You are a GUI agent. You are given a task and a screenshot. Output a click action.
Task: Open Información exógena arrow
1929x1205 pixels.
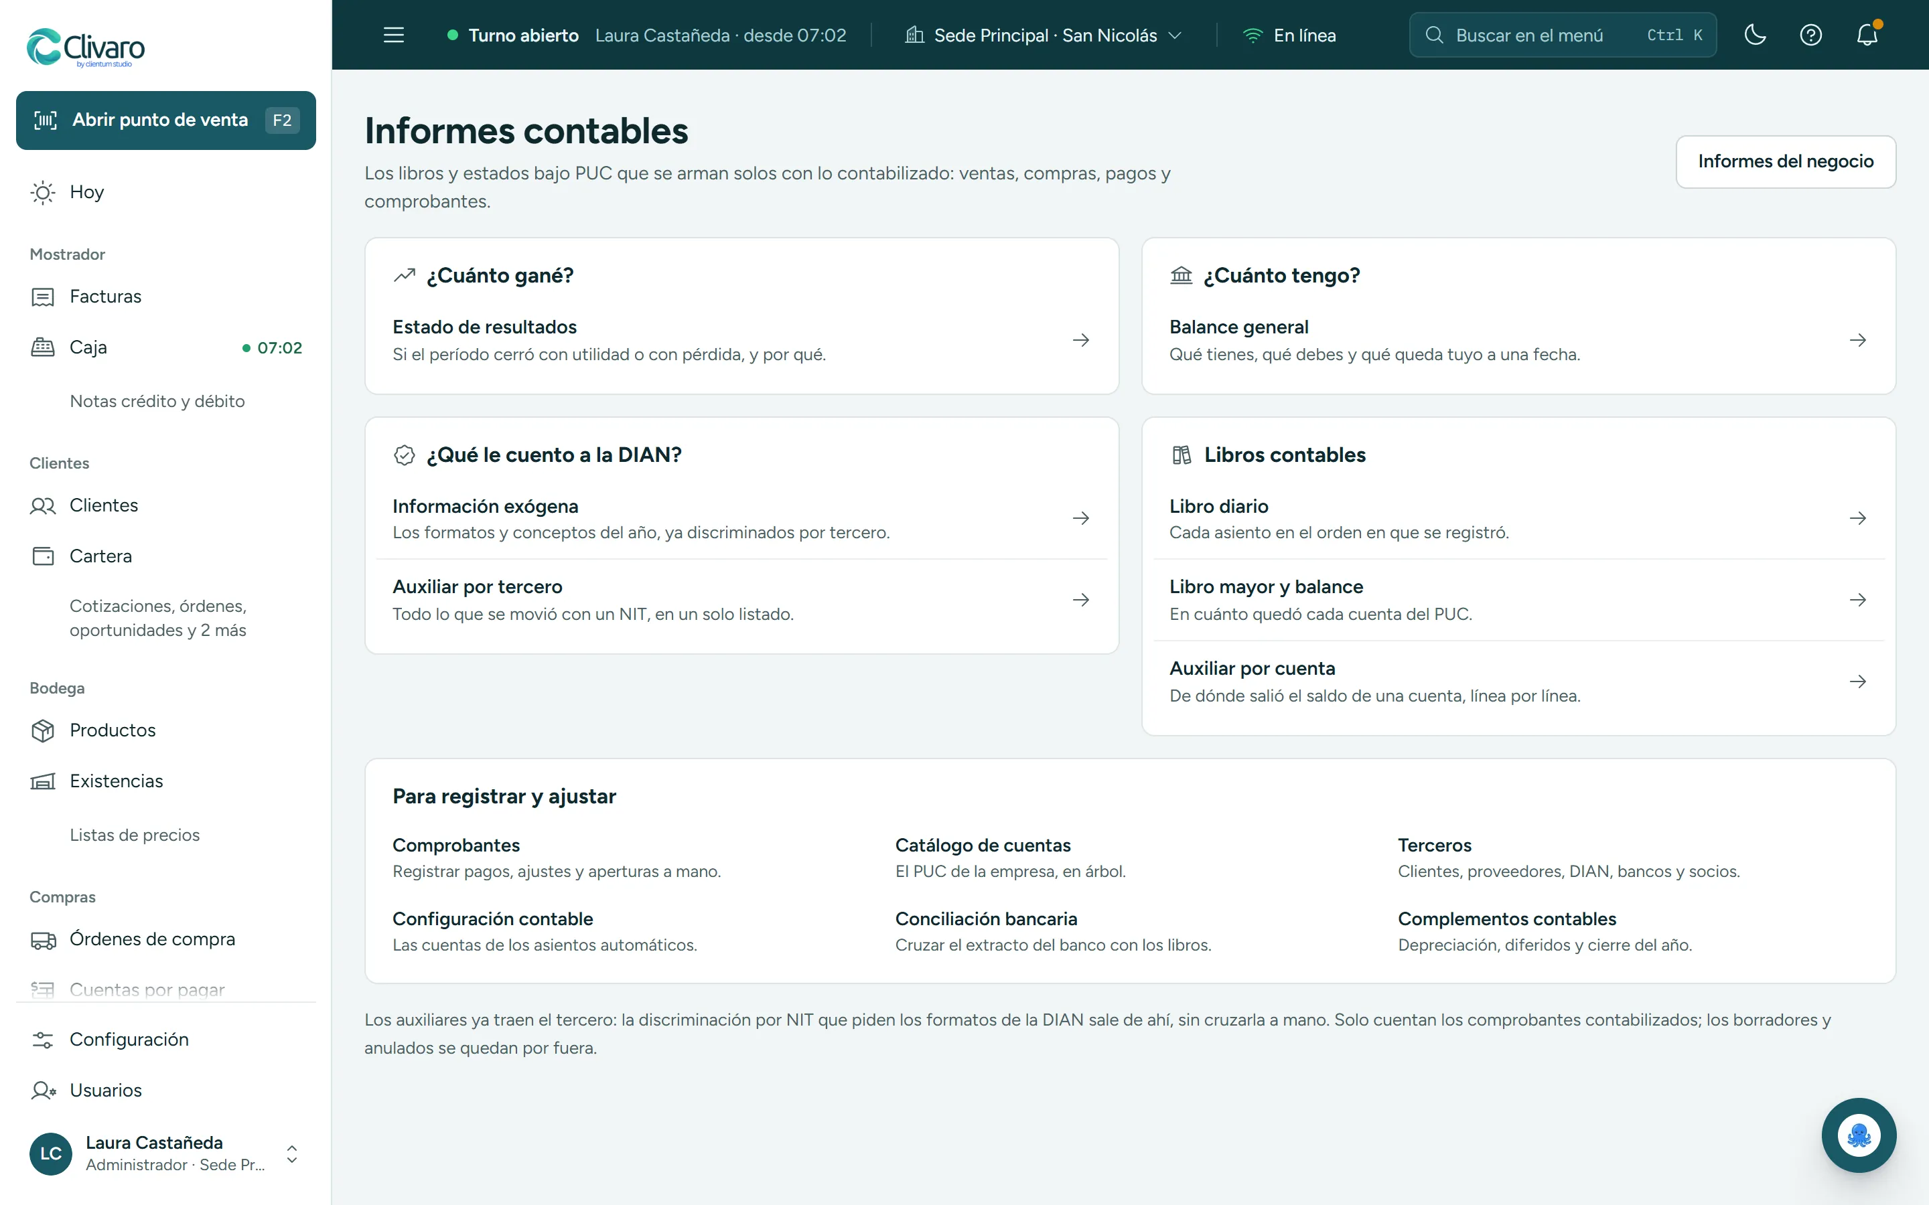[x=1081, y=518]
